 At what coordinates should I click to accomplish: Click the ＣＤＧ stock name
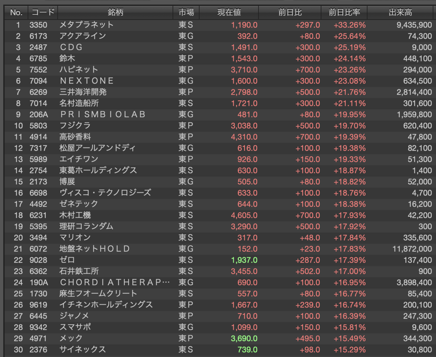click(71, 47)
